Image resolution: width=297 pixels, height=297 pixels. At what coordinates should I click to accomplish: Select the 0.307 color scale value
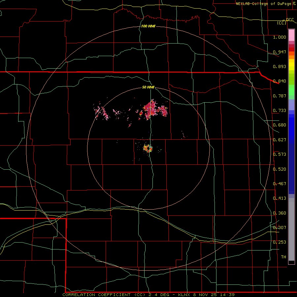(280, 228)
